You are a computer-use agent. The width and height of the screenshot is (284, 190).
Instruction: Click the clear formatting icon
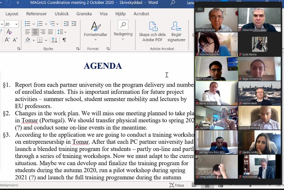[x=9, y=32]
